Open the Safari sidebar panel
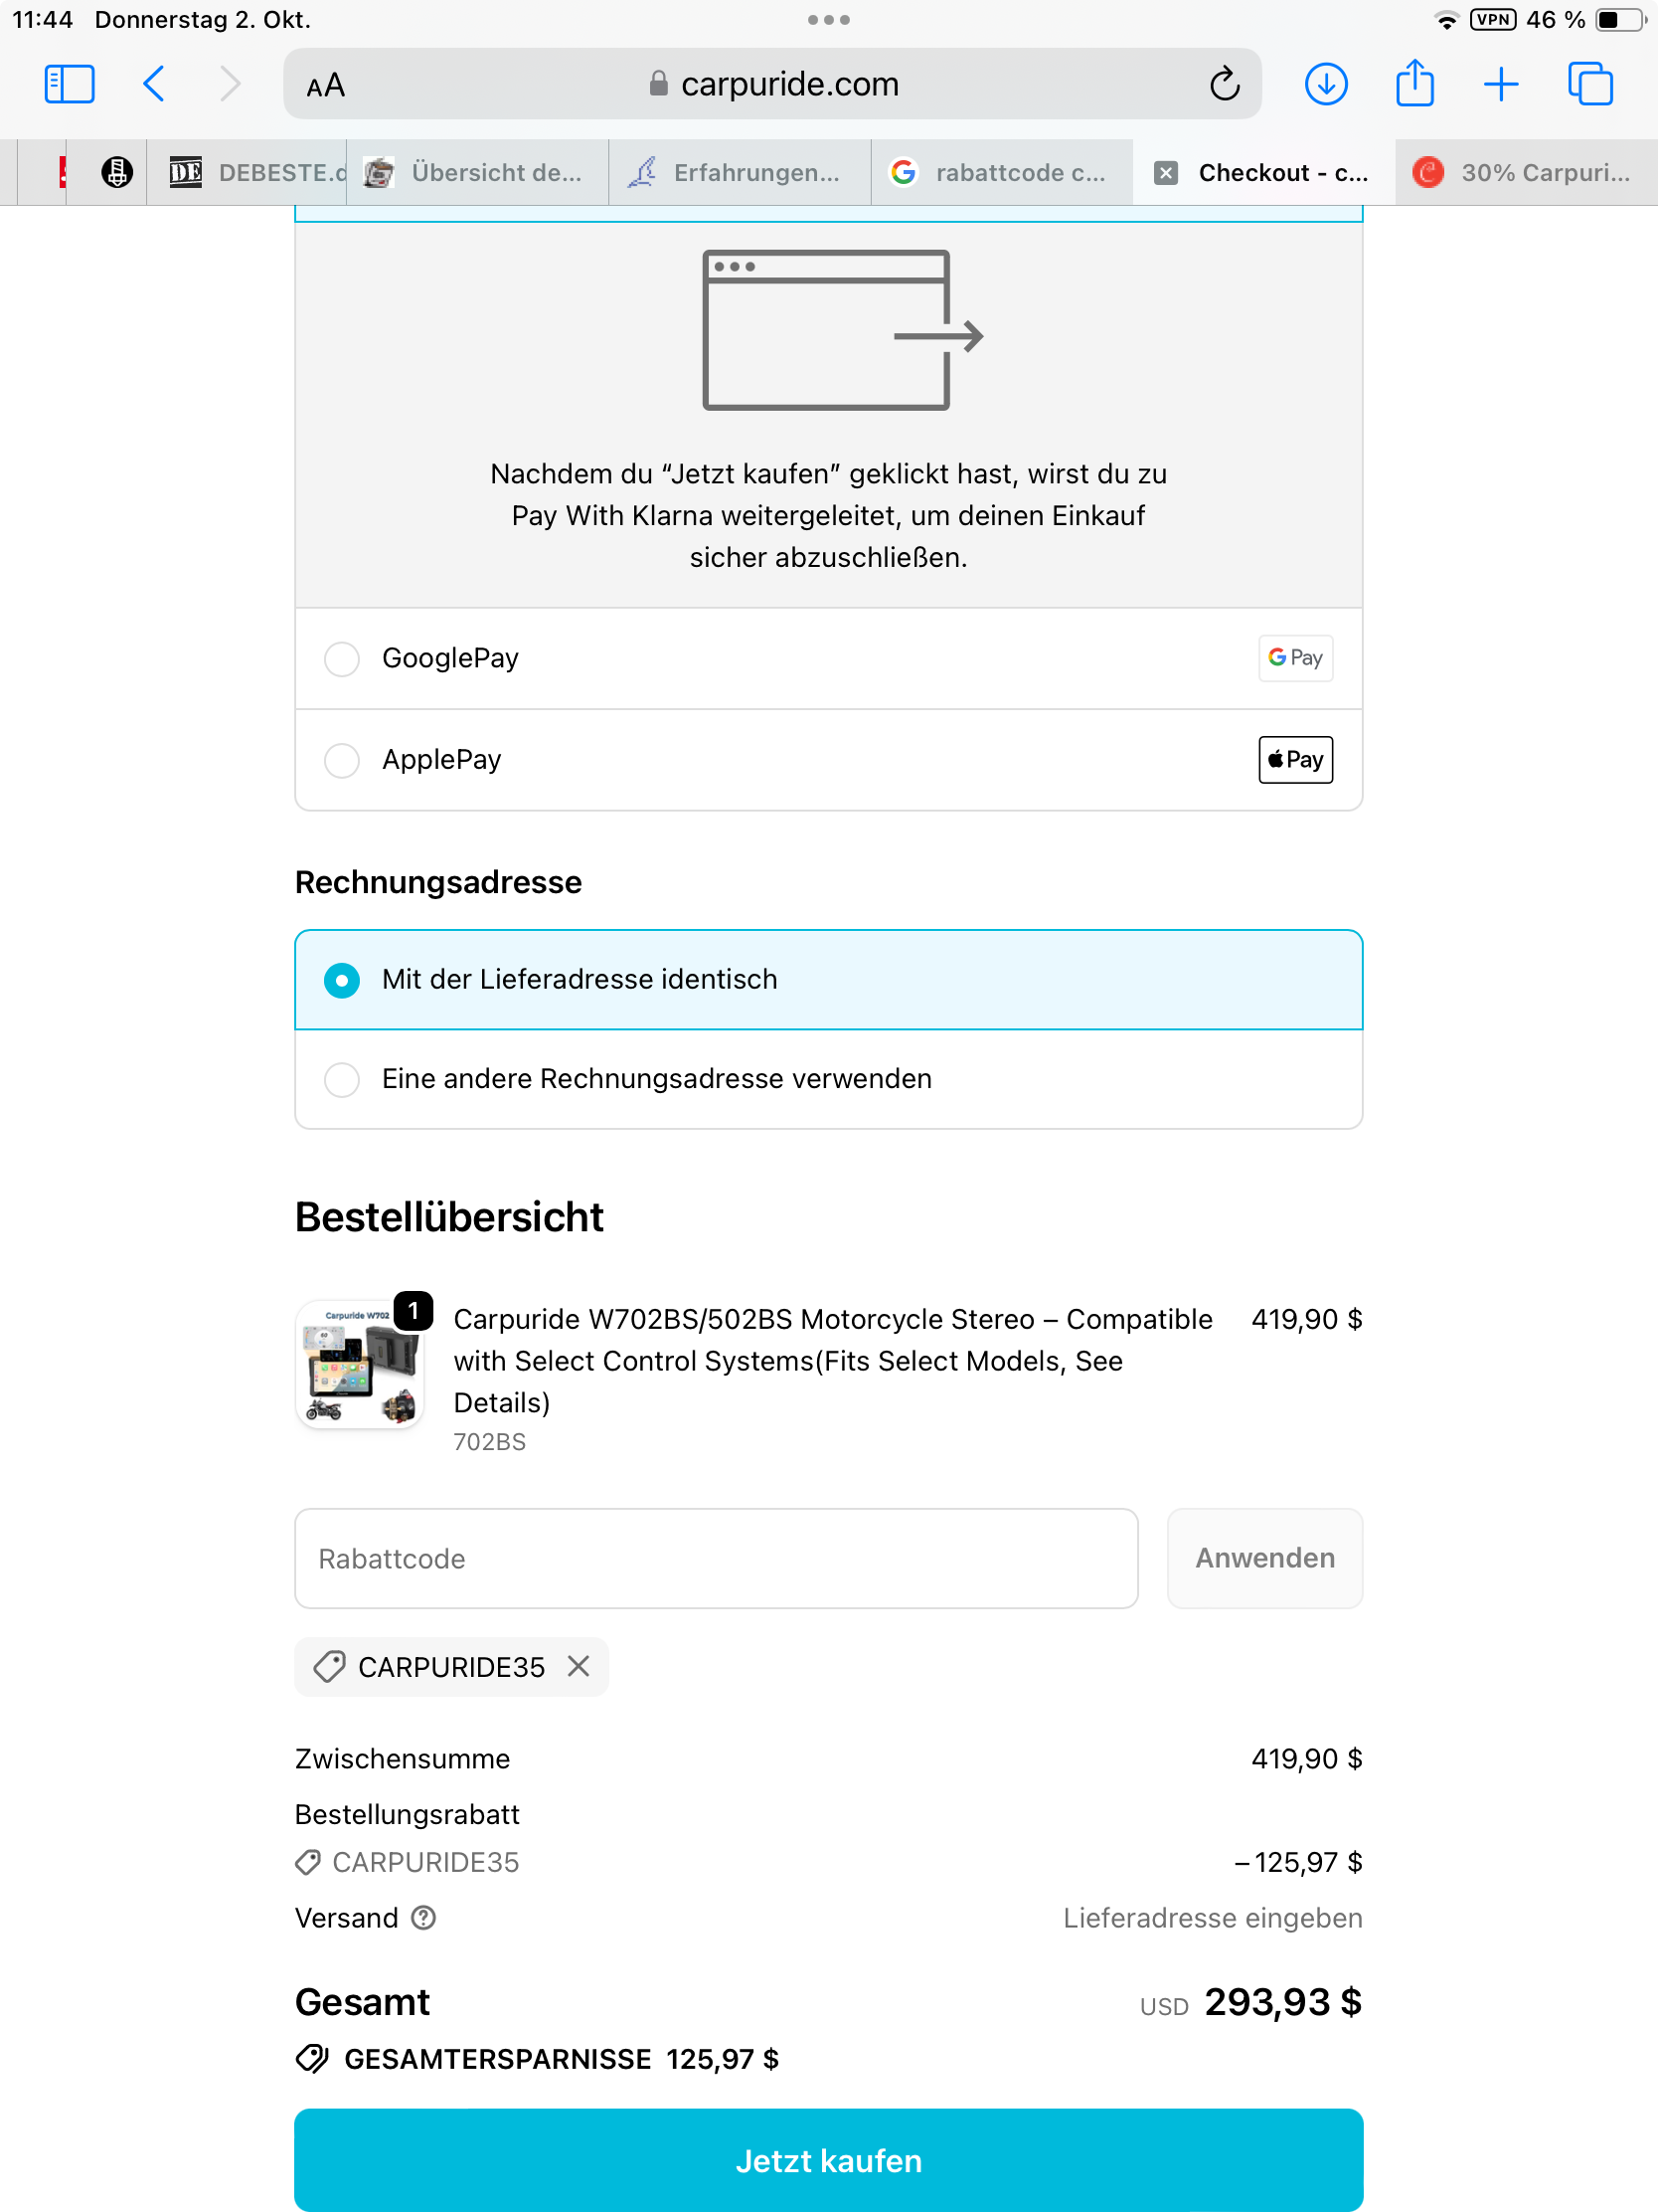This screenshot has width=1658, height=2212. [69, 84]
